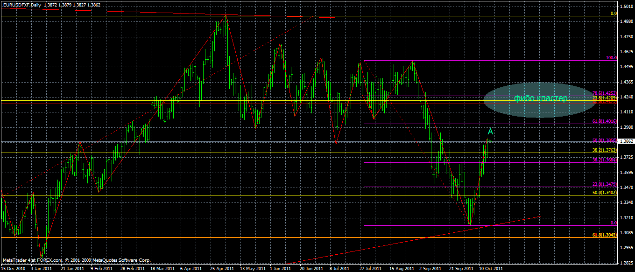Image resolution: width=635 pixels, height=272 pixels.
Task: Click the 1.3085 price scale value
Action: point(627,232)
